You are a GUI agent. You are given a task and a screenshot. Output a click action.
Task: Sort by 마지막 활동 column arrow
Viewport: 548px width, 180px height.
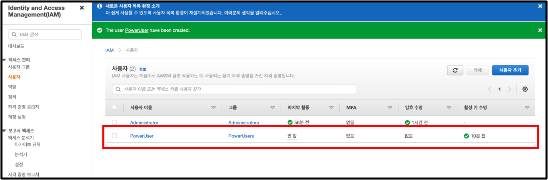331,108
